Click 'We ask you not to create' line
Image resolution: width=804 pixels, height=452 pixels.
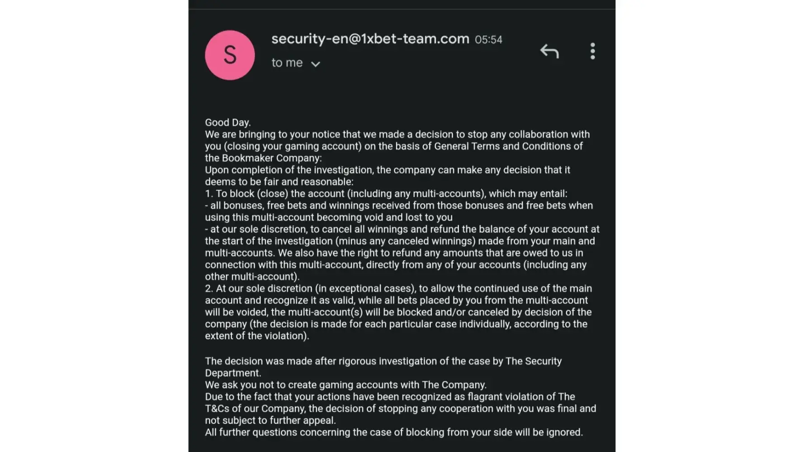coord(345,385)
